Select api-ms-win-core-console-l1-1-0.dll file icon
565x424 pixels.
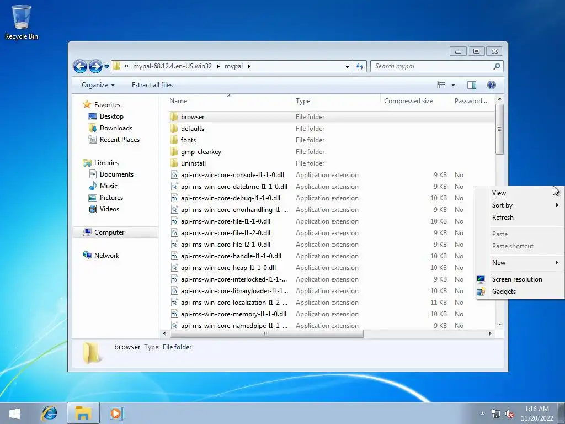174,175
